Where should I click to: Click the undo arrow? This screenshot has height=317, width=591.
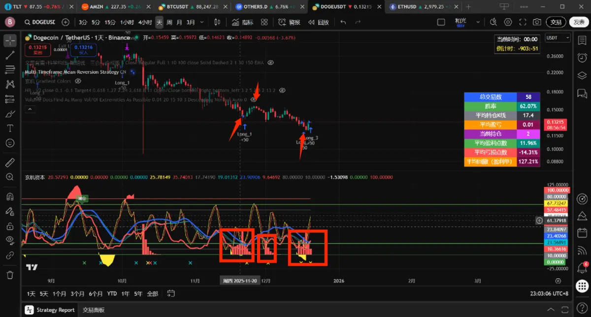point(343,22)
